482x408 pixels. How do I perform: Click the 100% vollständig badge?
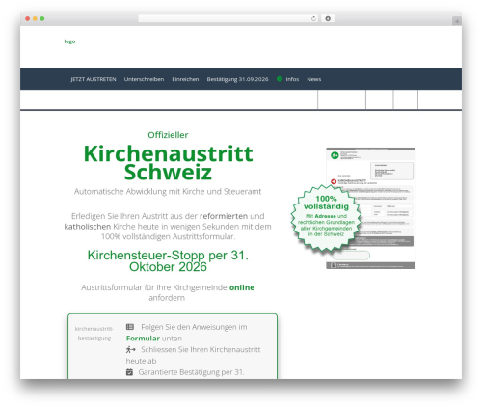pyautogui.click(x=326, y=217)
